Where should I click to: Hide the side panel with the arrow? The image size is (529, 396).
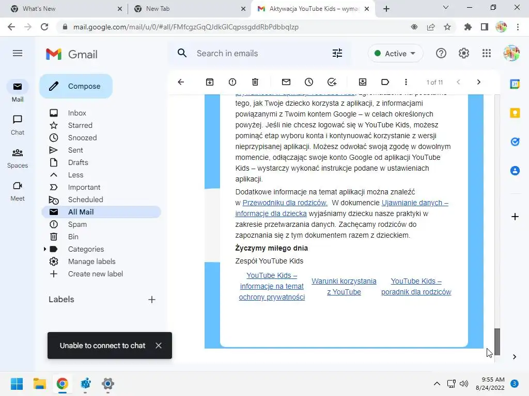coord(515,357)
